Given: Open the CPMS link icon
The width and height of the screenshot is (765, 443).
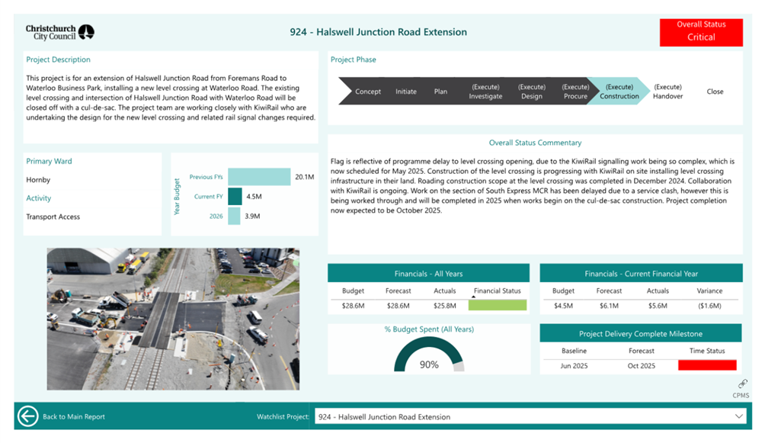Looking at the screenshot, I should coord(741,384).
